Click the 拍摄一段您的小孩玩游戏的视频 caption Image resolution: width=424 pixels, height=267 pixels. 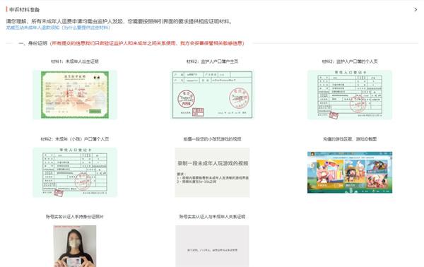pos(212,139)
